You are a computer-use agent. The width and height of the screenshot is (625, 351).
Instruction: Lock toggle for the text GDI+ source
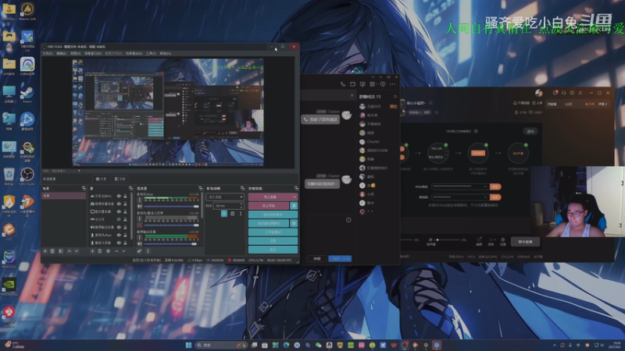coord(125,196)
